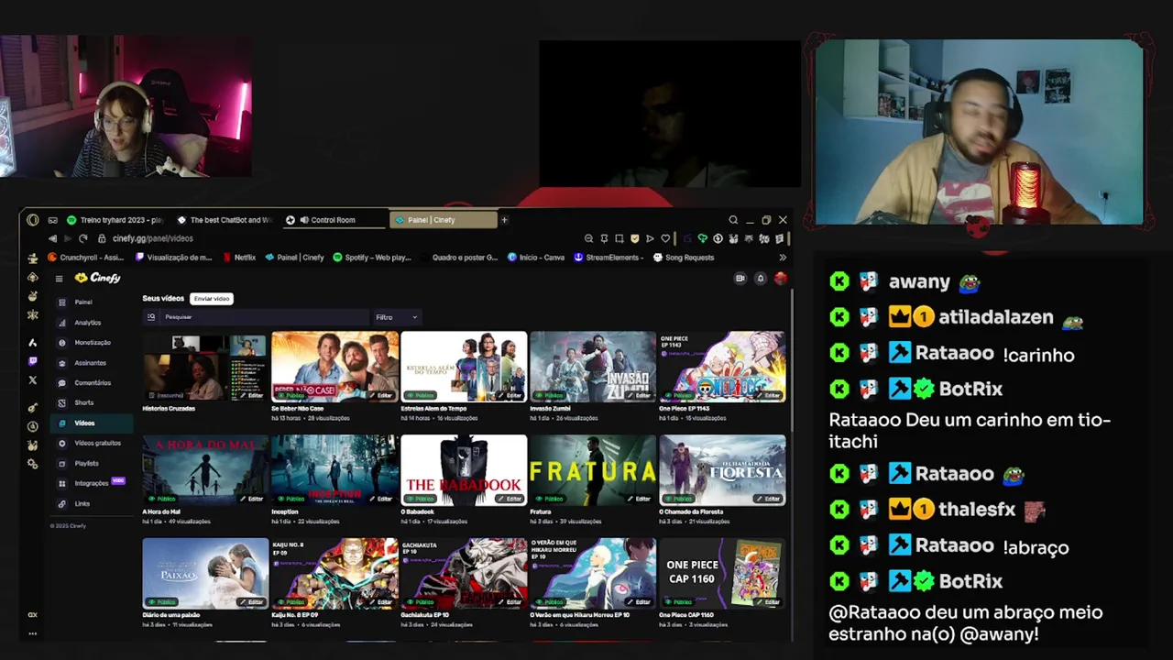Open the user profile avatar

tap(780, 279)
